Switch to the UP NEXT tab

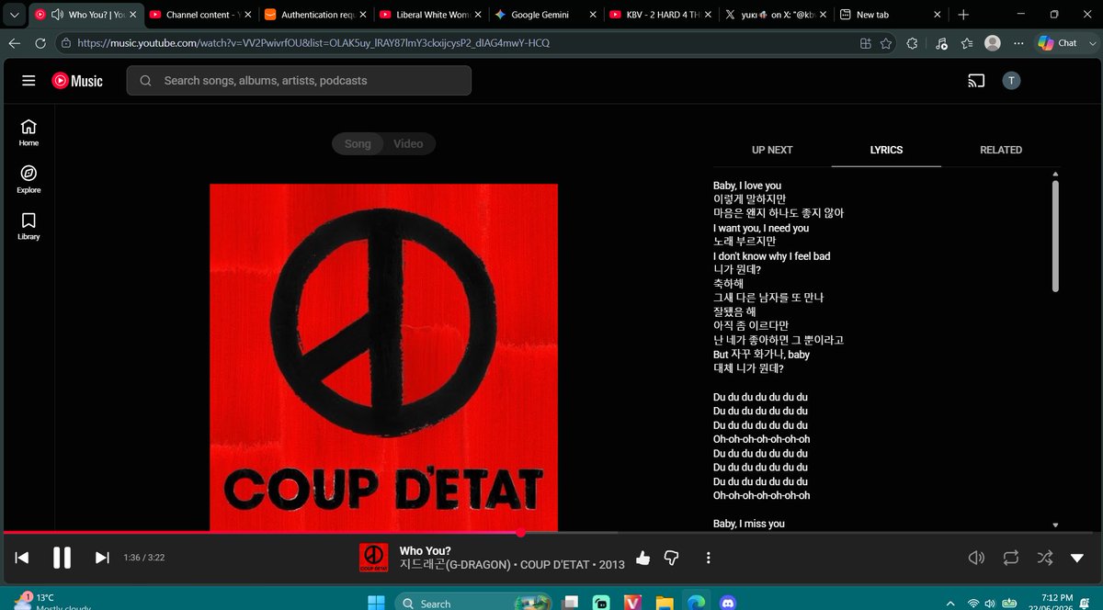pyautogui.click(x=772, y=150)
